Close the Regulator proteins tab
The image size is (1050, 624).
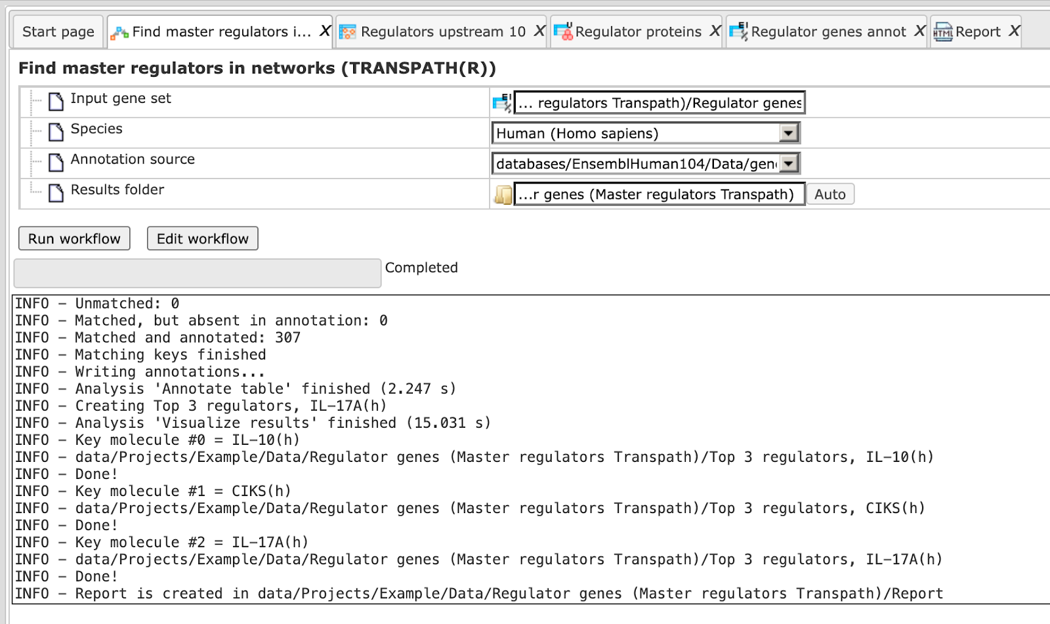(715, 31)
